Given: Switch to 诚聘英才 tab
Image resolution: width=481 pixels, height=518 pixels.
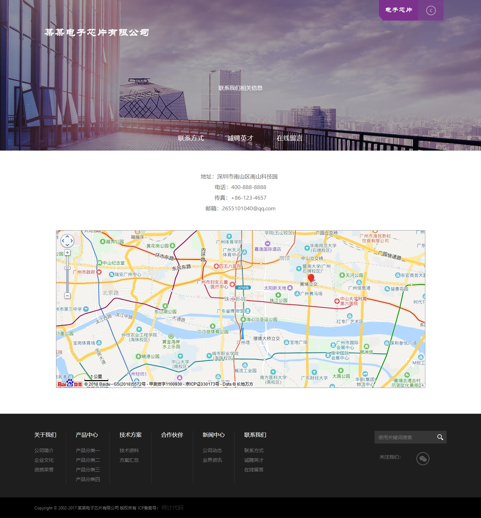Looking at the screenshot, I should click(240, 138).
